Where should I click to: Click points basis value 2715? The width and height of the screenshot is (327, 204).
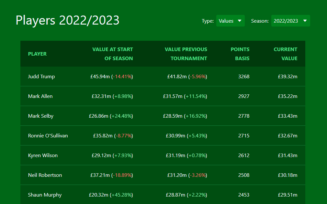click(244, 136)
